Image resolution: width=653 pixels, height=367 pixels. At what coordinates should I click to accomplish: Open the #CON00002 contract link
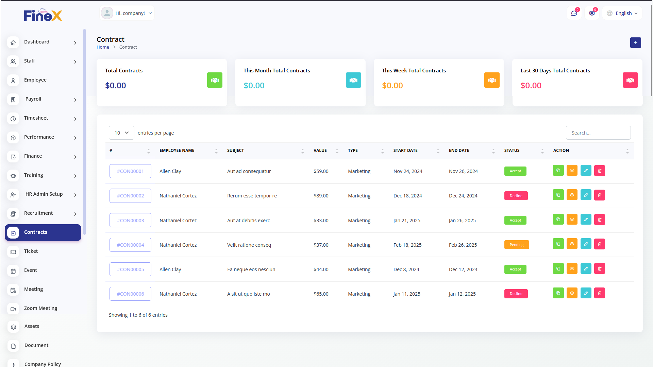click(130, 196)
